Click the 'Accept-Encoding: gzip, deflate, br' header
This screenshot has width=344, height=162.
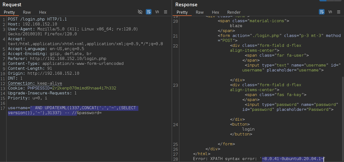(x=49, y=54)
